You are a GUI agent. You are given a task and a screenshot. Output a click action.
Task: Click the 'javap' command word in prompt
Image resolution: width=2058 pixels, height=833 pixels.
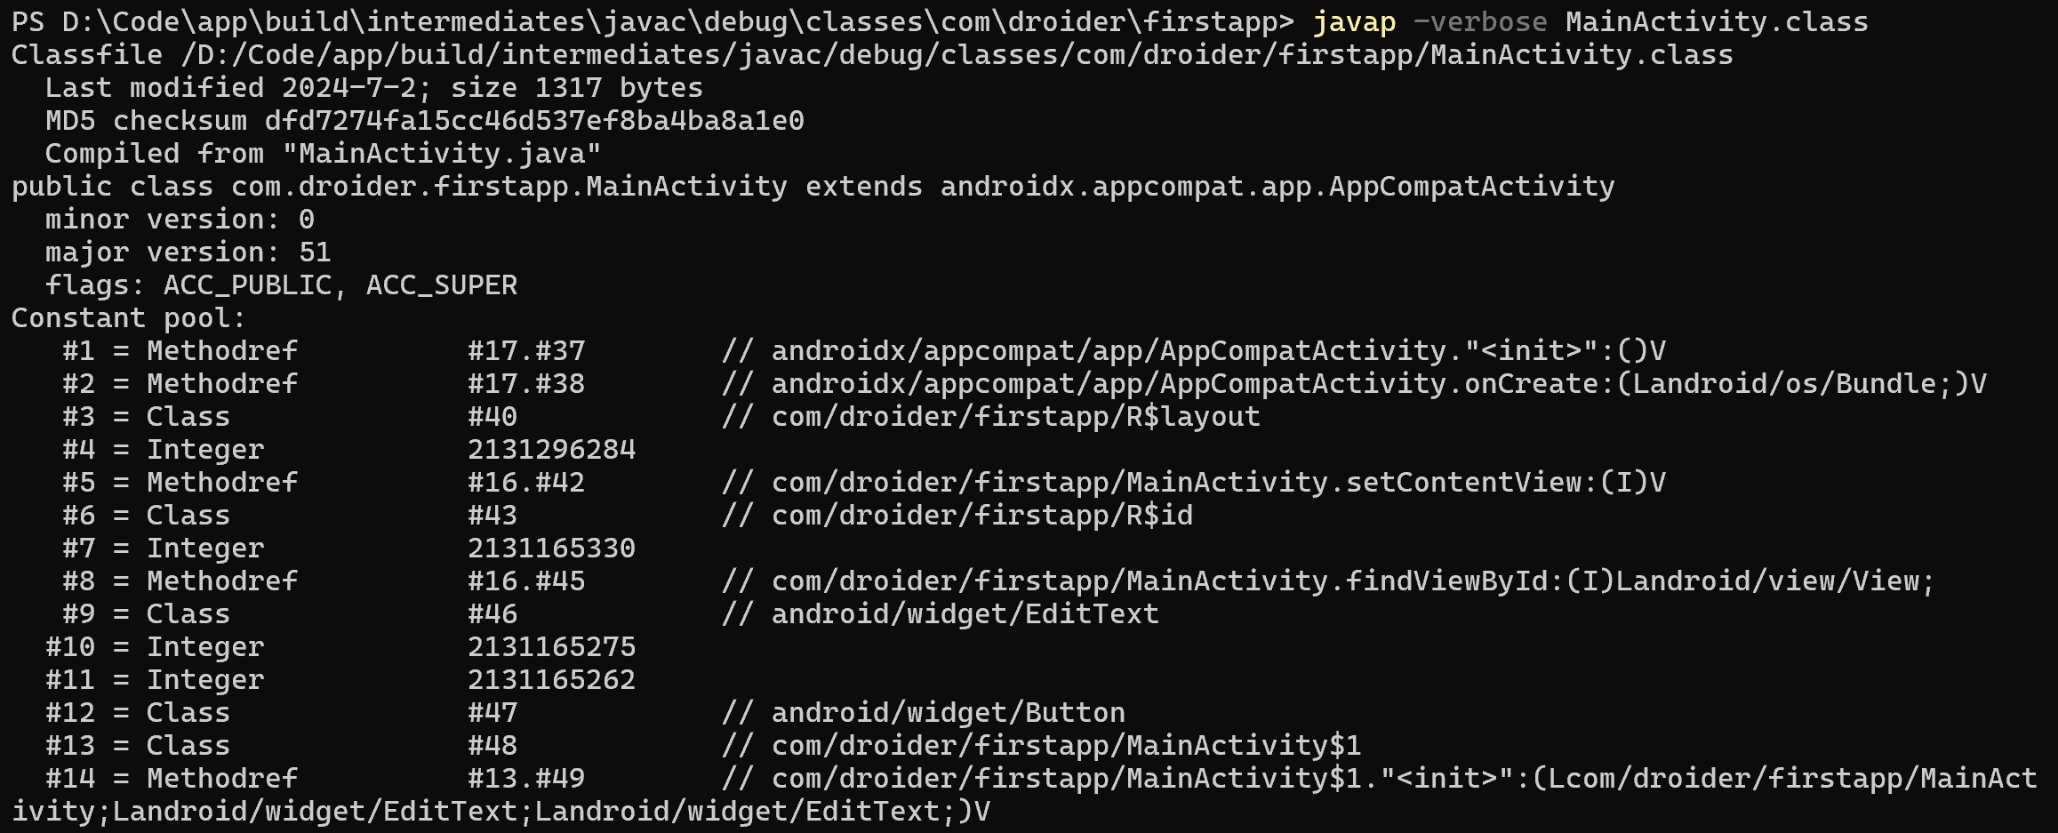[x=1354, y=21]
